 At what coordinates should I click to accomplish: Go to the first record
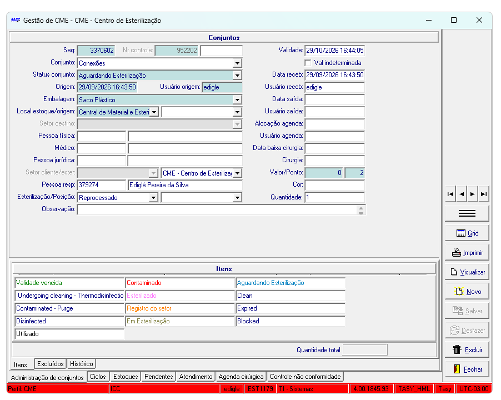(450, 194)
